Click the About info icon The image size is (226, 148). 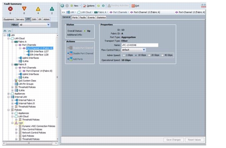tap(103, 6)
